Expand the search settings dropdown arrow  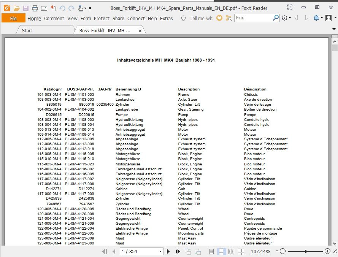point(290,18)
